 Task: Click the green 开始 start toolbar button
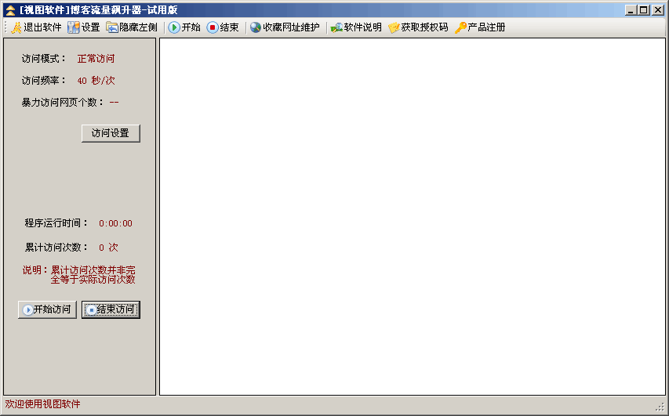point(184,27)
